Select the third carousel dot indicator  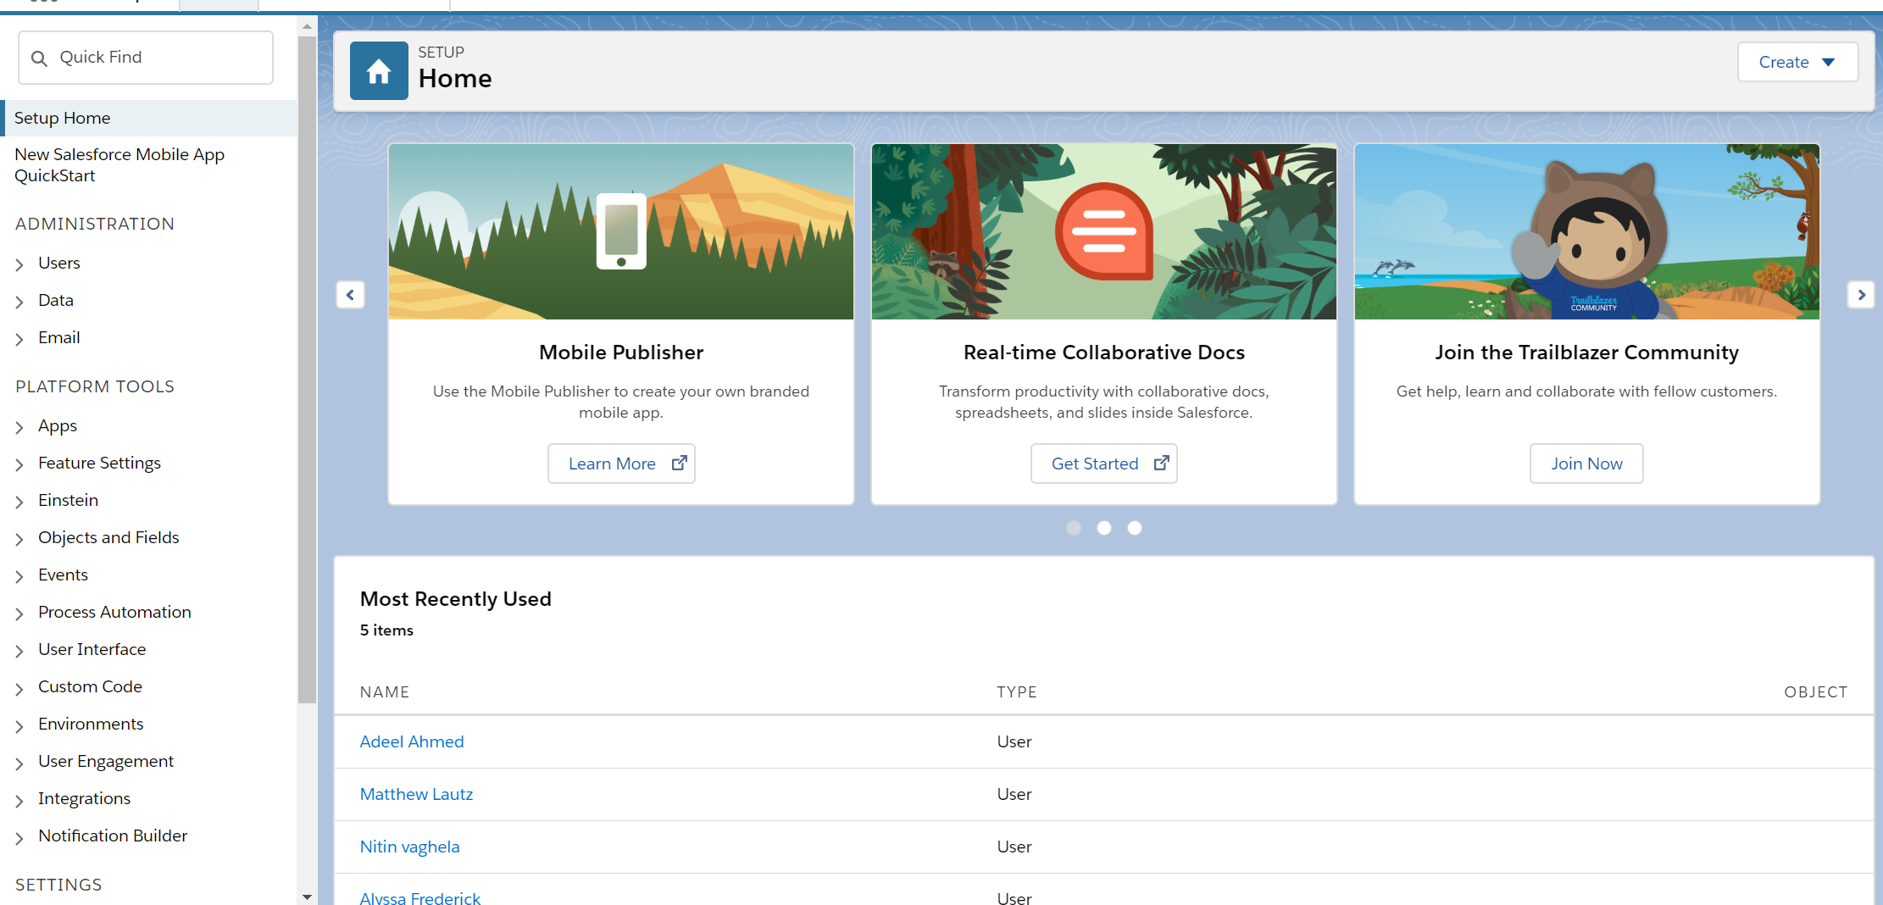(x=1135, y=528)
